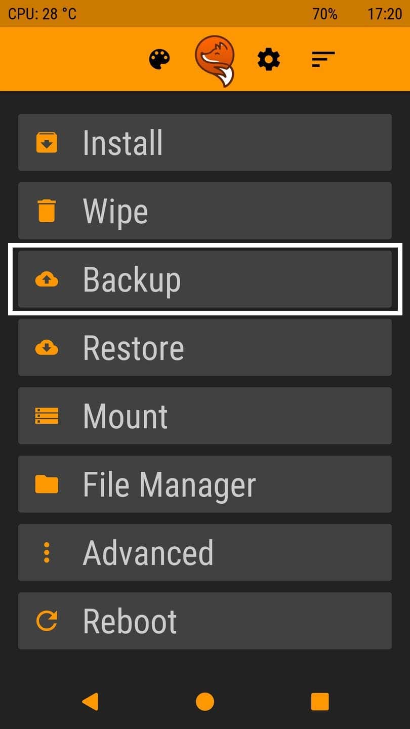The width and height of the screenshot is (410, 729).
Task: Tap the Reboot circular arrow icon
Action: click(47, 621)
